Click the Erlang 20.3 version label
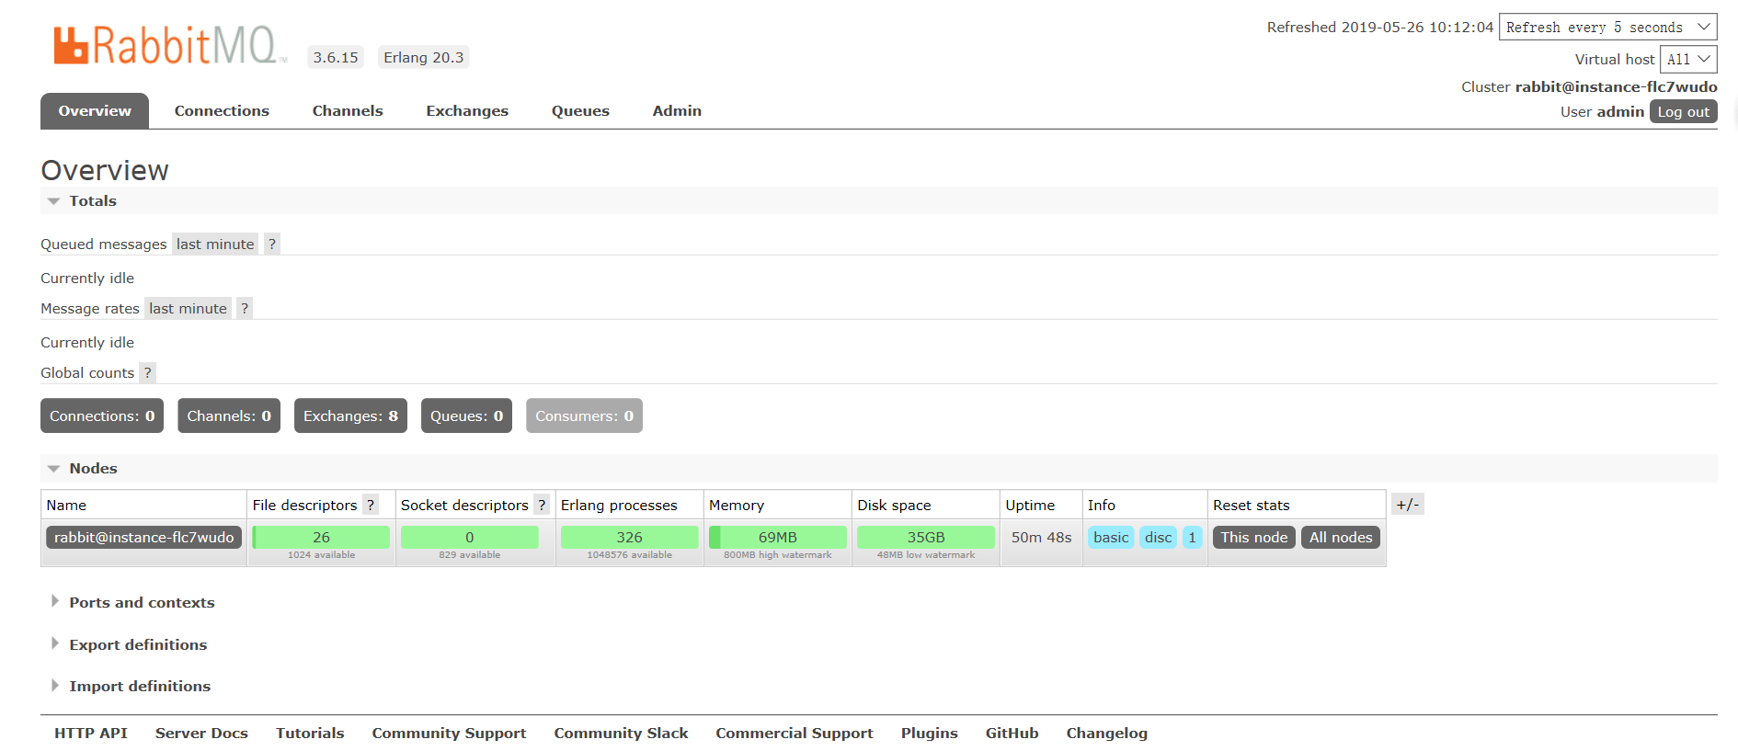 click(x=423, y=57)
